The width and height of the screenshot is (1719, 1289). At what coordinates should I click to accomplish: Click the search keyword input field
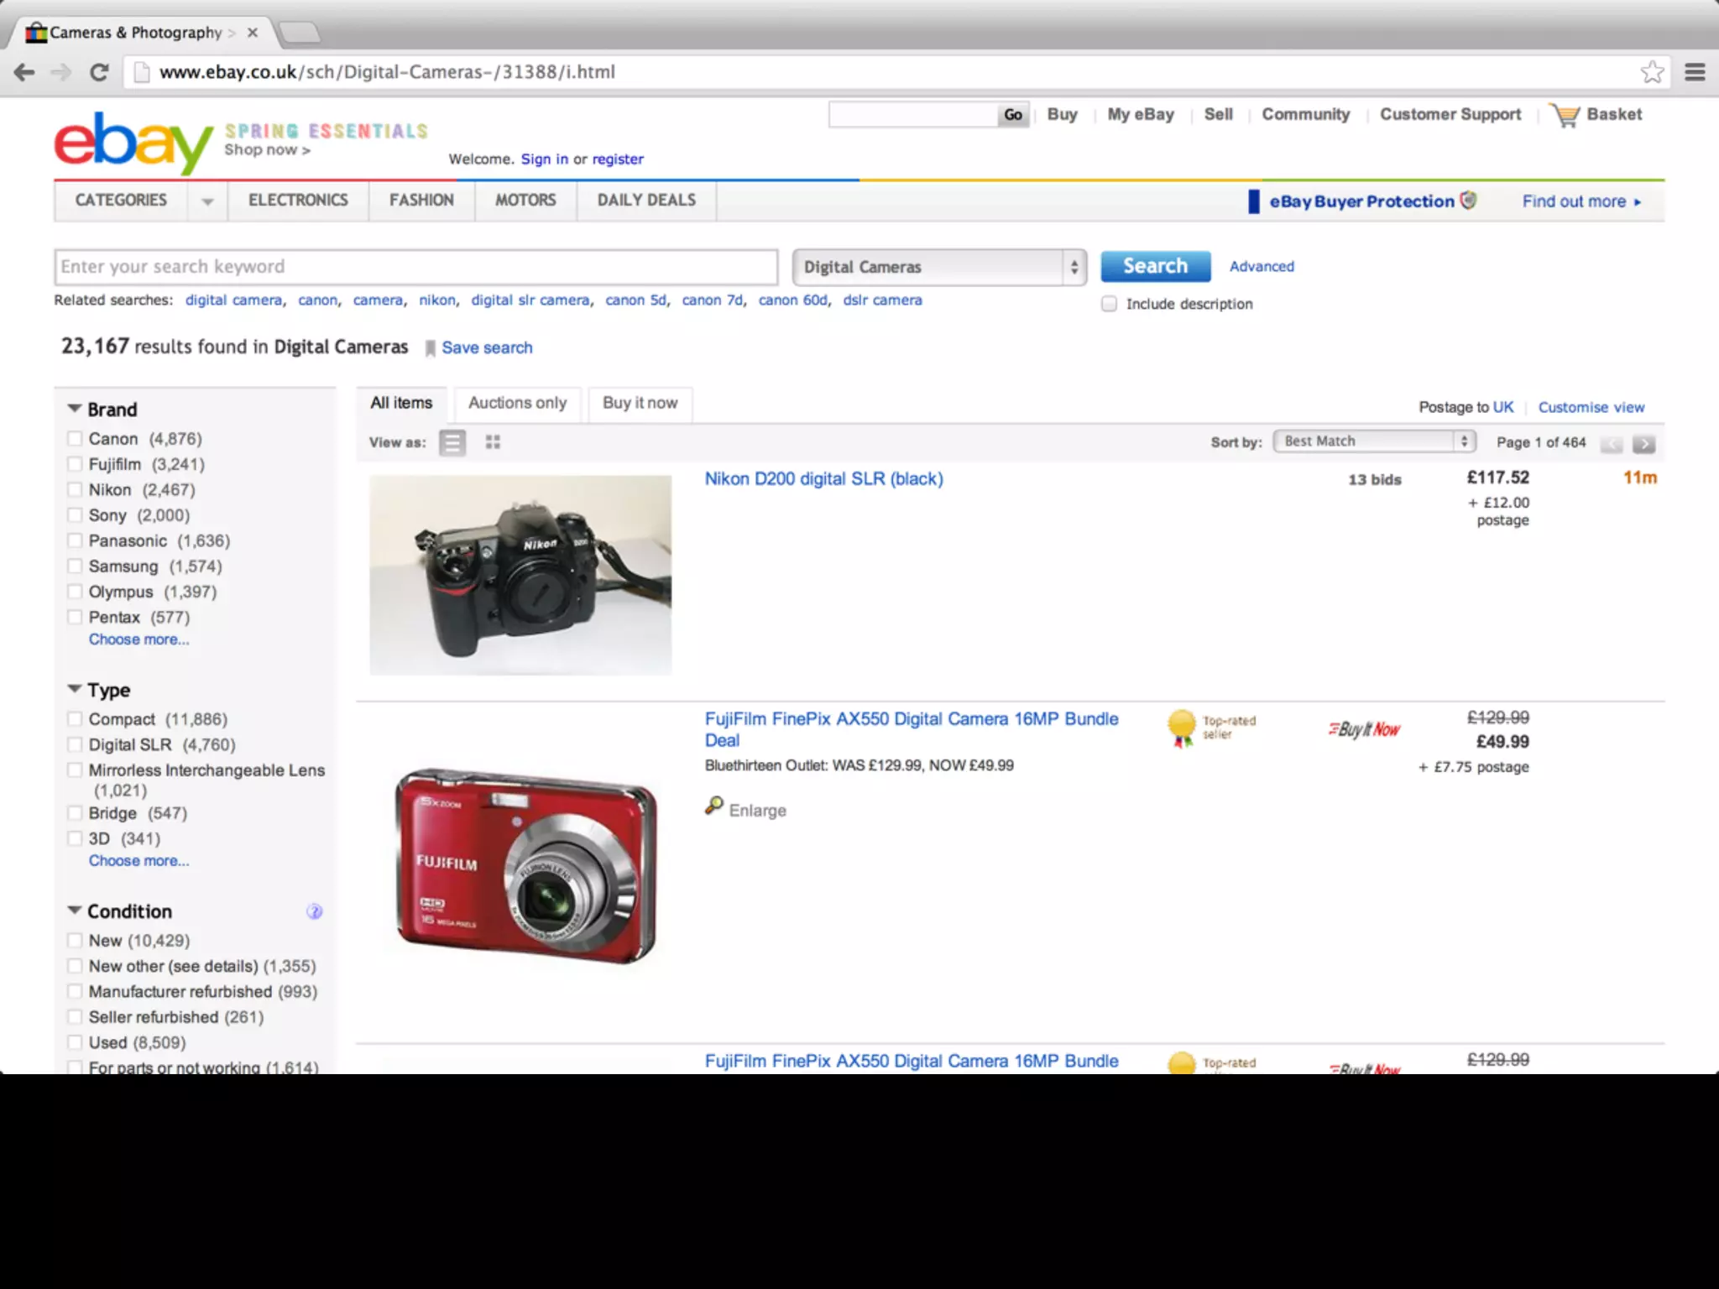(415, 267)
